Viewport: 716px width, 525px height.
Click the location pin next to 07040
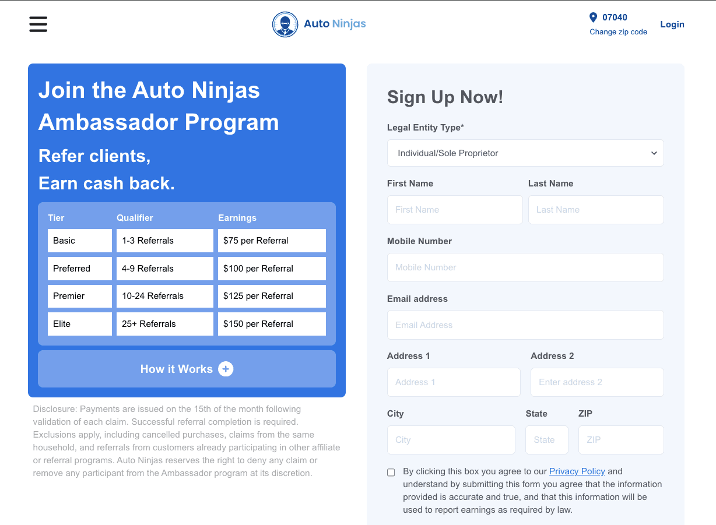pyautogui.click(x=593, y=17)
